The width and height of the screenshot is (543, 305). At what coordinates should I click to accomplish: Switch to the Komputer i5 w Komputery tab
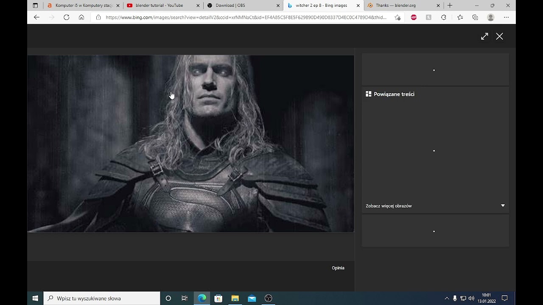(83, 6)
